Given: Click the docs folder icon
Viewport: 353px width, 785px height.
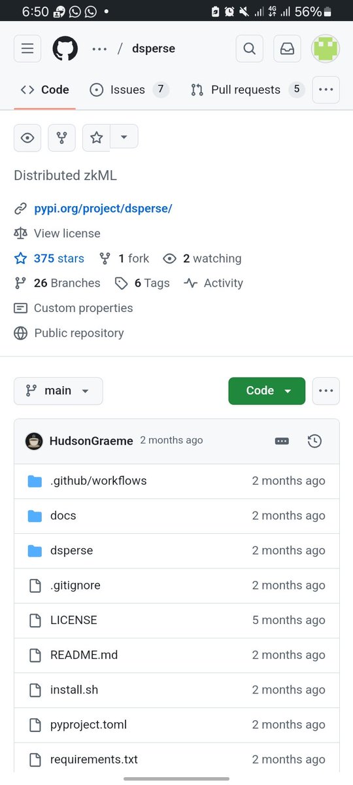Looking at the screenshot, I should (35, 516).
